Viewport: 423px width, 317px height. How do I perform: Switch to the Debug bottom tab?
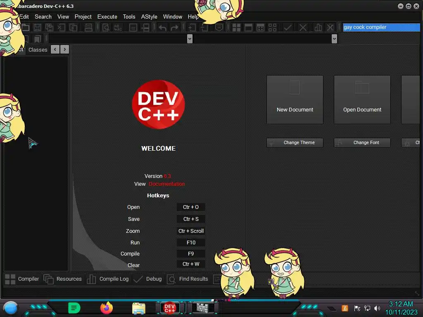(147, 279)
